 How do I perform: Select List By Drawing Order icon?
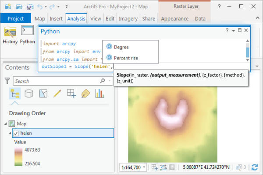click(x=14, y=93)
